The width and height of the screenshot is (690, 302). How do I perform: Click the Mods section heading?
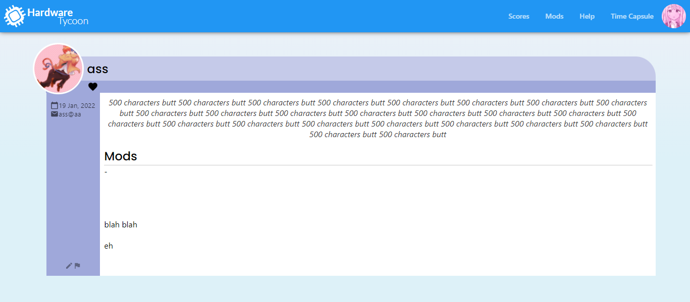121,156
